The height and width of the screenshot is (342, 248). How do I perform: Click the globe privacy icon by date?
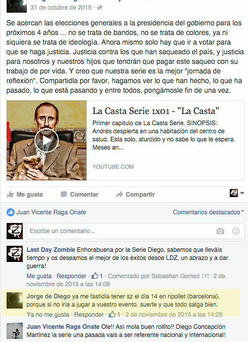coord(100,8)
